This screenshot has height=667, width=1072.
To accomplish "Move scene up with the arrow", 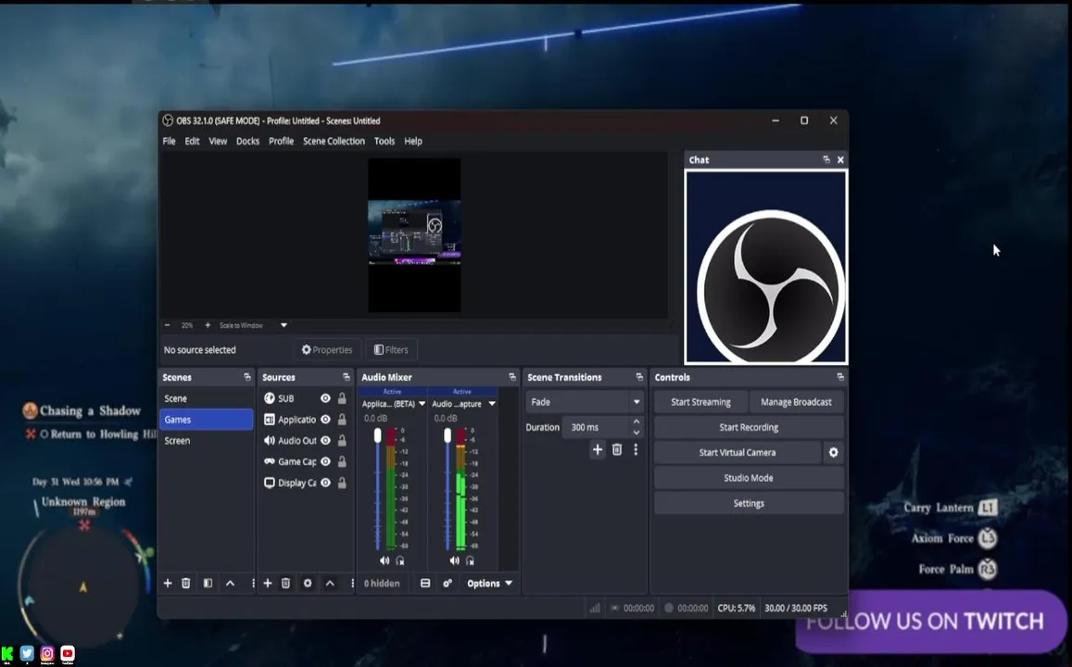I will [x=231, y=583].
